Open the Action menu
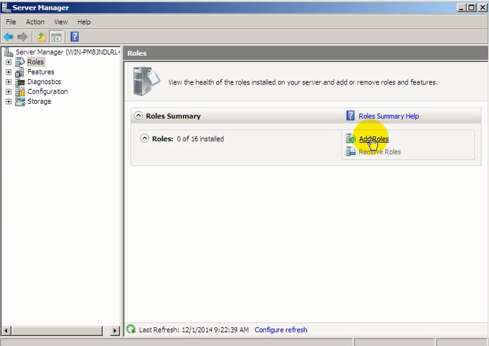Image resolution: width=489 pixels, height=346 pixels. coord(35,22)
